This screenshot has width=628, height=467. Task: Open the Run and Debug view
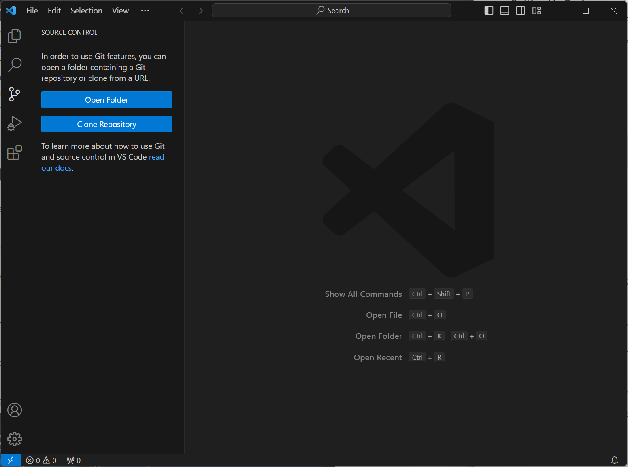coord(15,123)
